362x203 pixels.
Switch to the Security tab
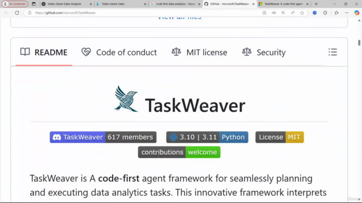264,52
